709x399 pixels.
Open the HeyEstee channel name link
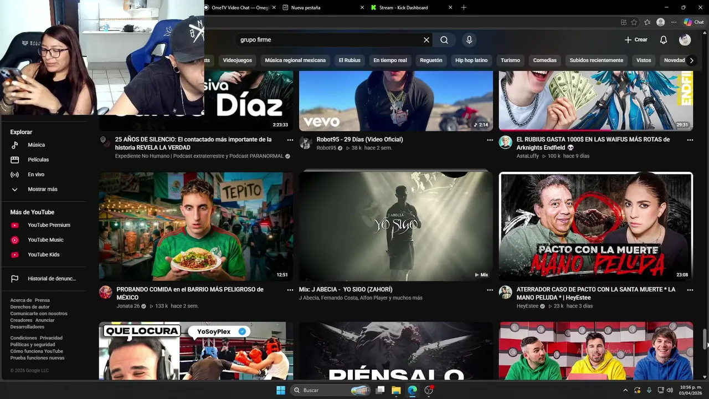pos(527,306)
